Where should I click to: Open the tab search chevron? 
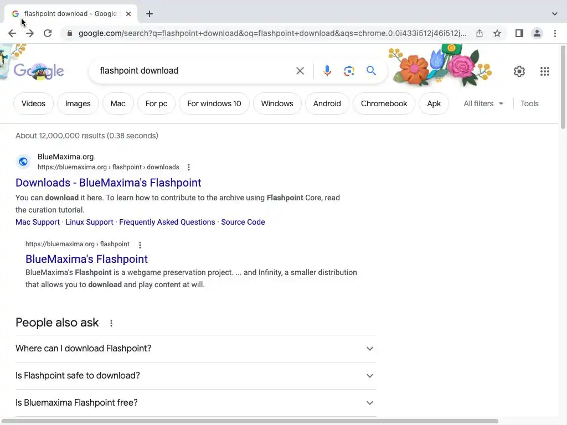[555, 14]
